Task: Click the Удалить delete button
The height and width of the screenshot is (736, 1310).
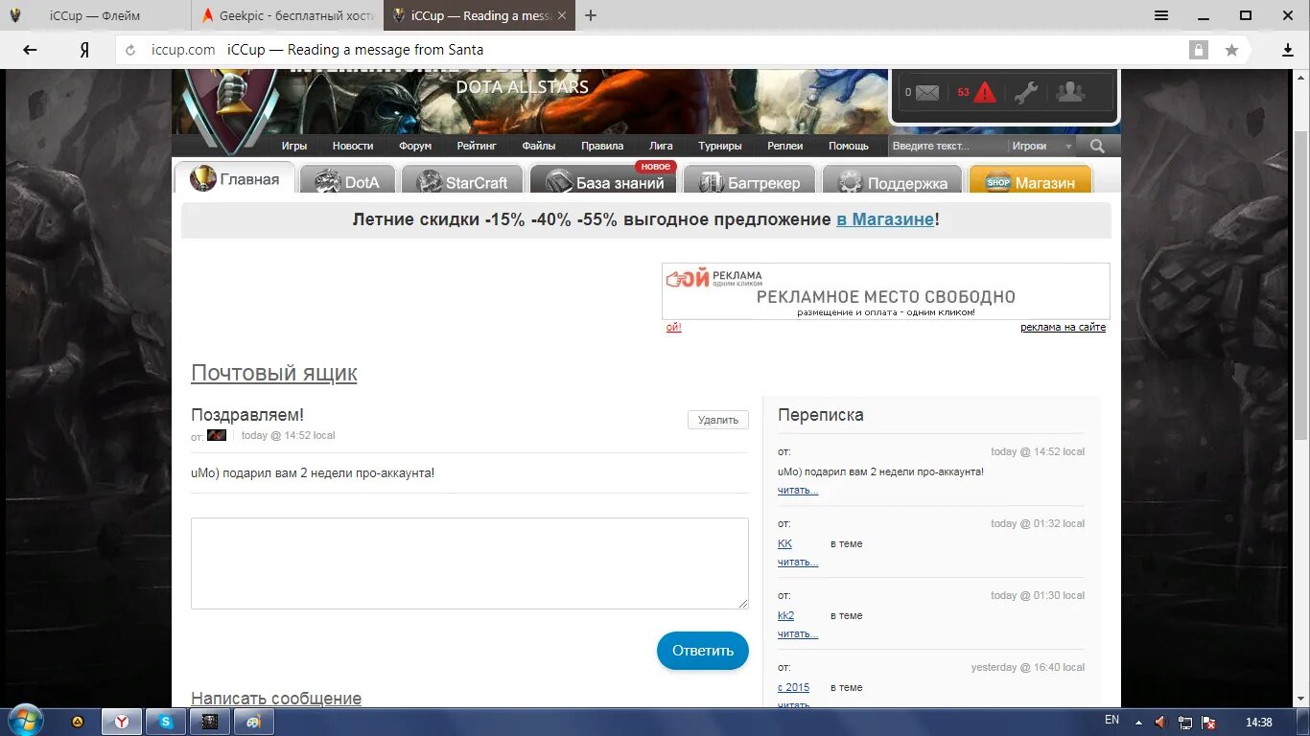Action: (718, 420)
